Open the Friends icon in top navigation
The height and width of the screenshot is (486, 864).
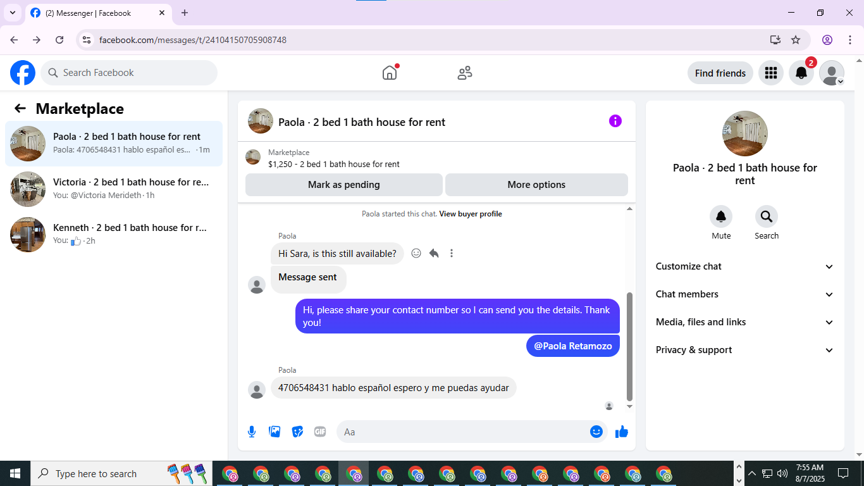tap(465, 73)
